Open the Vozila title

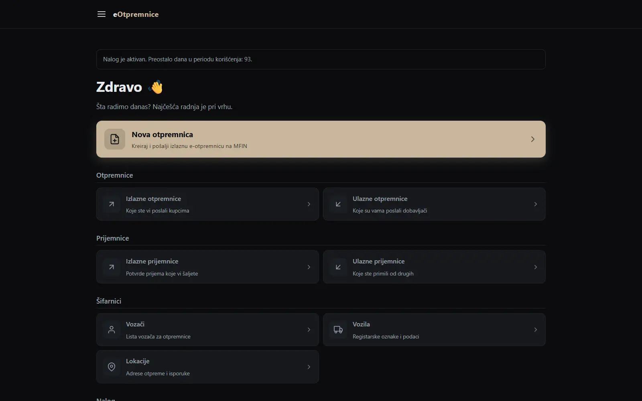coord(361,324)
